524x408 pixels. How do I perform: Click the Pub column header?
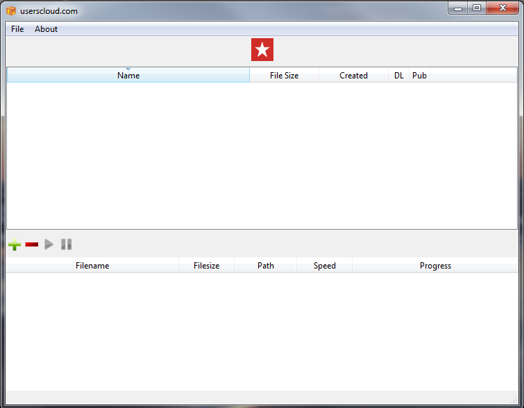coord(419,75)
